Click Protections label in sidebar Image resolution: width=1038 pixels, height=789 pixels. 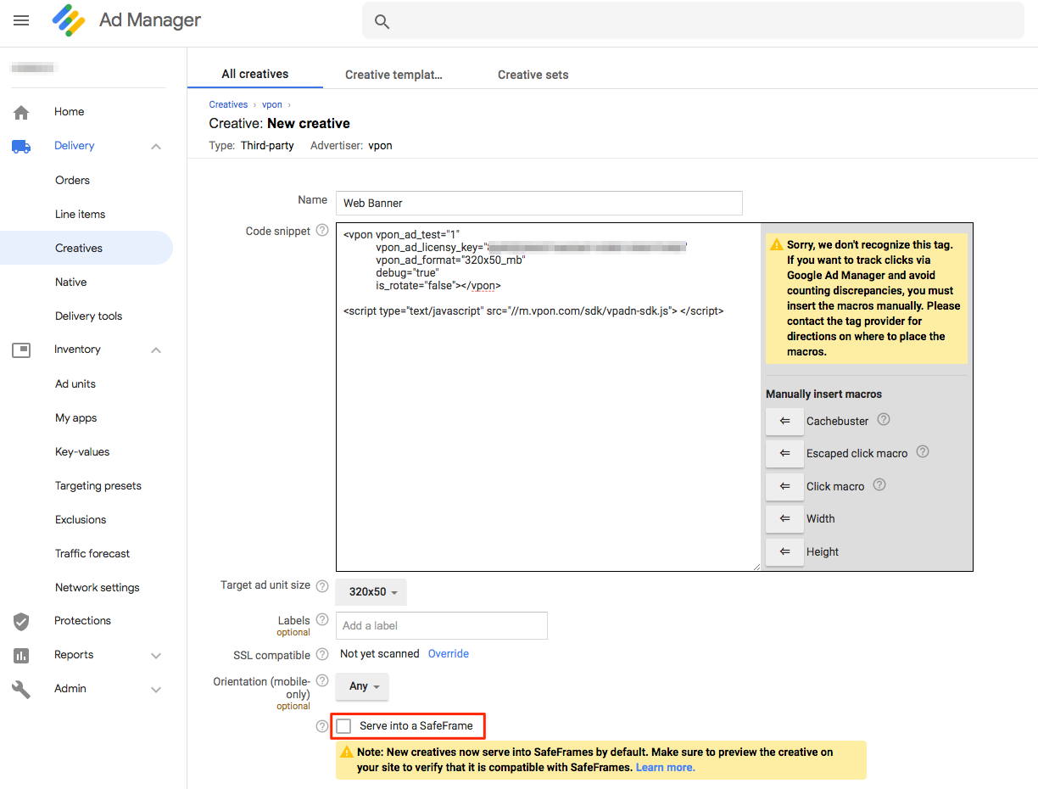[x=82, y=620]
